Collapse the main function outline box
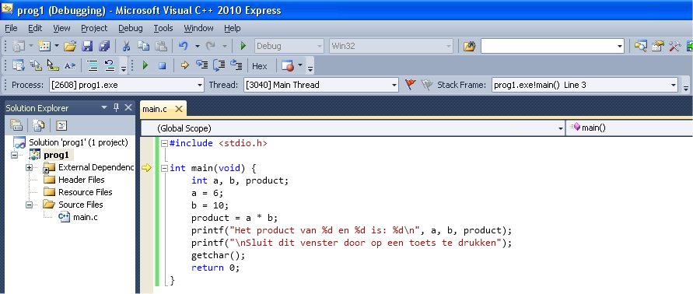Image resolution: width=693 pixels, height=294 pixels. tap(164, 168)
